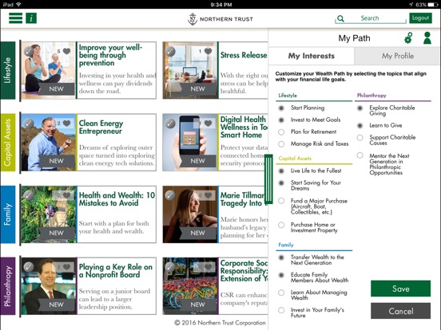Tap checkmark on Corporate Social Responsibility card
This screenshot has width=441, height=330.
click(x=170, y=267)
